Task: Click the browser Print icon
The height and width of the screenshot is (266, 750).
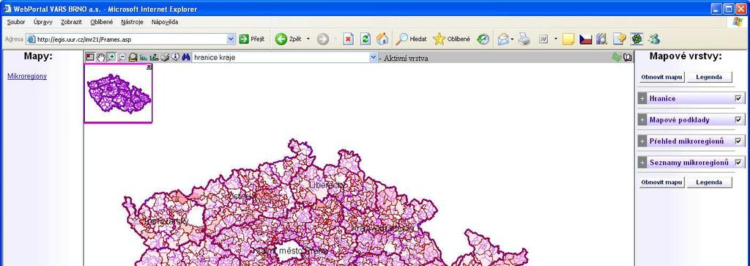Action: pos(524,40)
